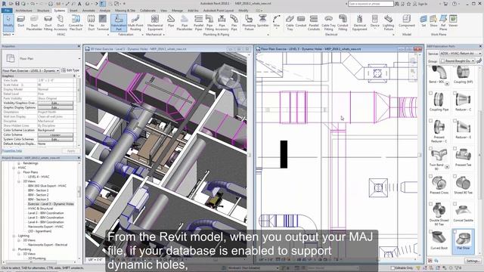Check the Reducer - C part checkbox
Viewport: 484px width, 272px height.
coord(455,93)
